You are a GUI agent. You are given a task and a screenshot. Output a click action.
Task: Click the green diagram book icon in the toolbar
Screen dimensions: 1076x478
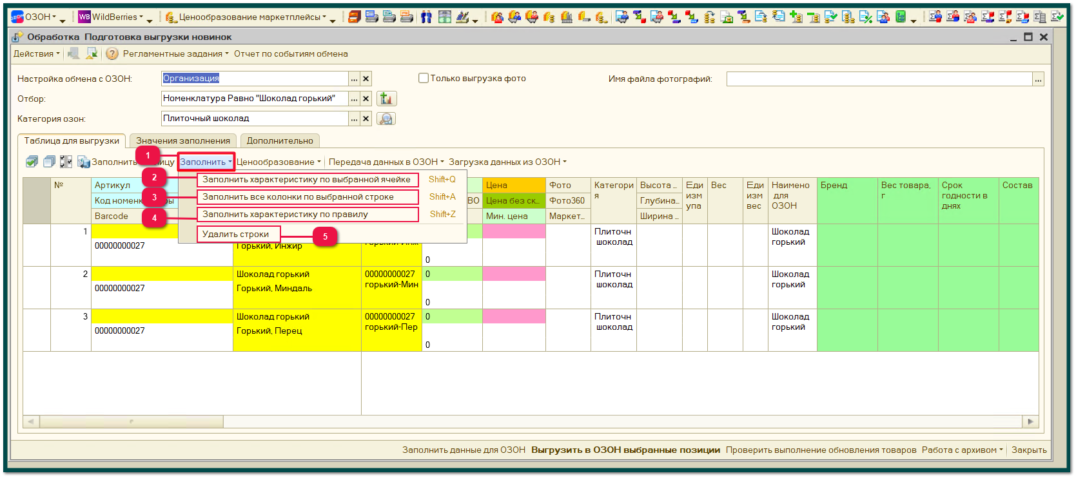[x=901, y=17]
